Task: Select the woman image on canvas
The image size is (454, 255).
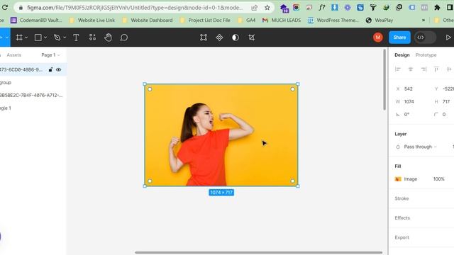Action: [221, 135]
